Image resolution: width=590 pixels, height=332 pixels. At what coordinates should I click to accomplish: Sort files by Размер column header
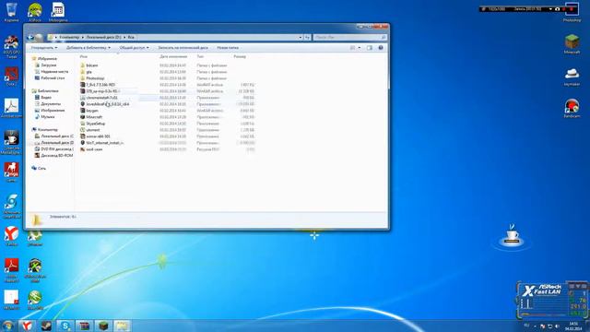coord(240,56)
